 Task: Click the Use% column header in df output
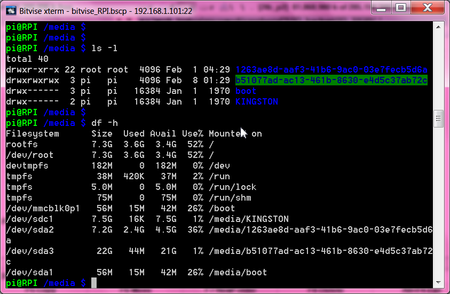[x=192, y=133]
